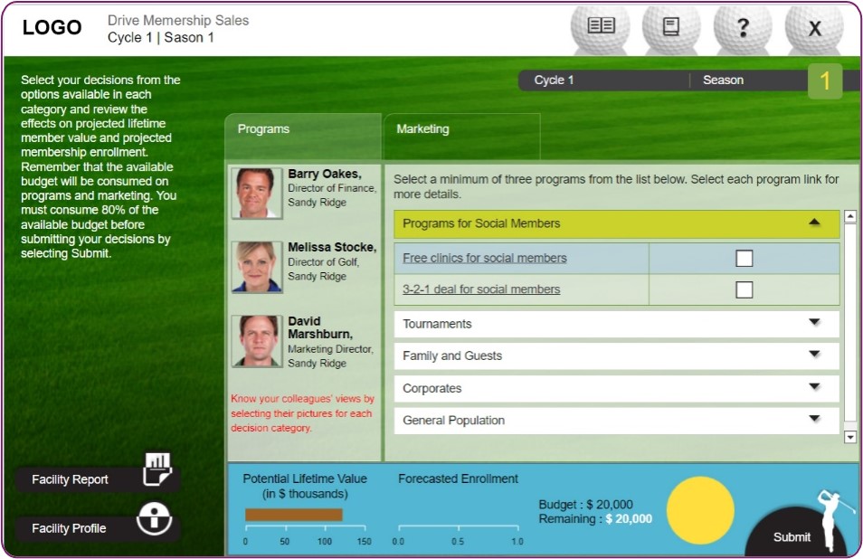This screenshot has width=863, height=559.
Task: Open 3-2-1 deal for social members link
Action: coord(481,289)
